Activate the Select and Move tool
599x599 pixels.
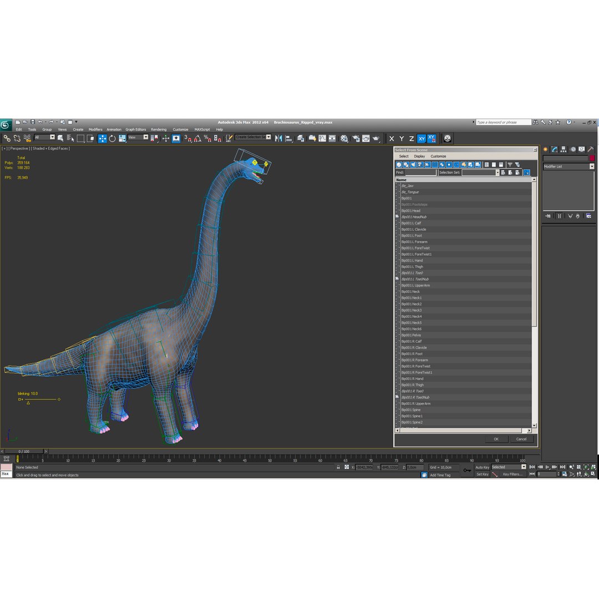click(103, 138)
